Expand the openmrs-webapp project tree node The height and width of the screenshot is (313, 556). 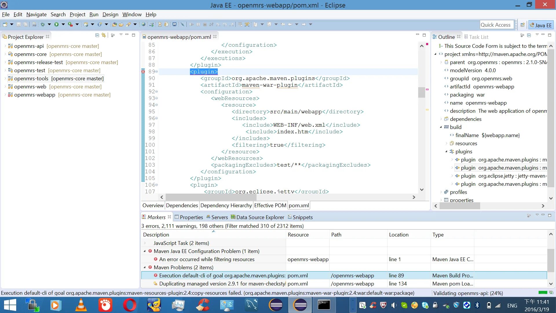(x=5, y=95)
